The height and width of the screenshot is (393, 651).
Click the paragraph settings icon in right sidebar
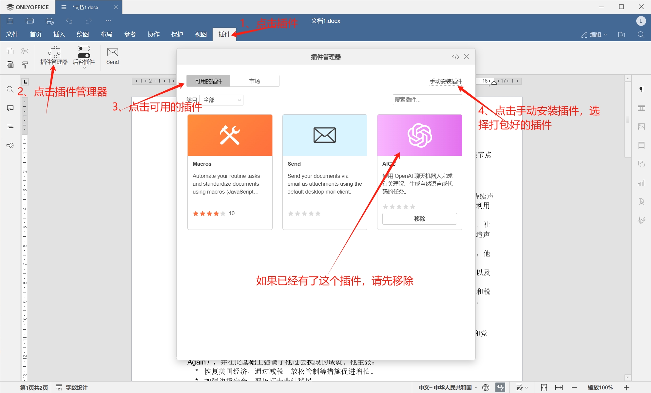pos(641,89)
